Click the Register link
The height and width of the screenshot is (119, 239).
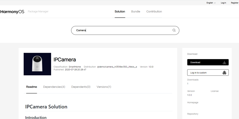[x=235, y=3]
